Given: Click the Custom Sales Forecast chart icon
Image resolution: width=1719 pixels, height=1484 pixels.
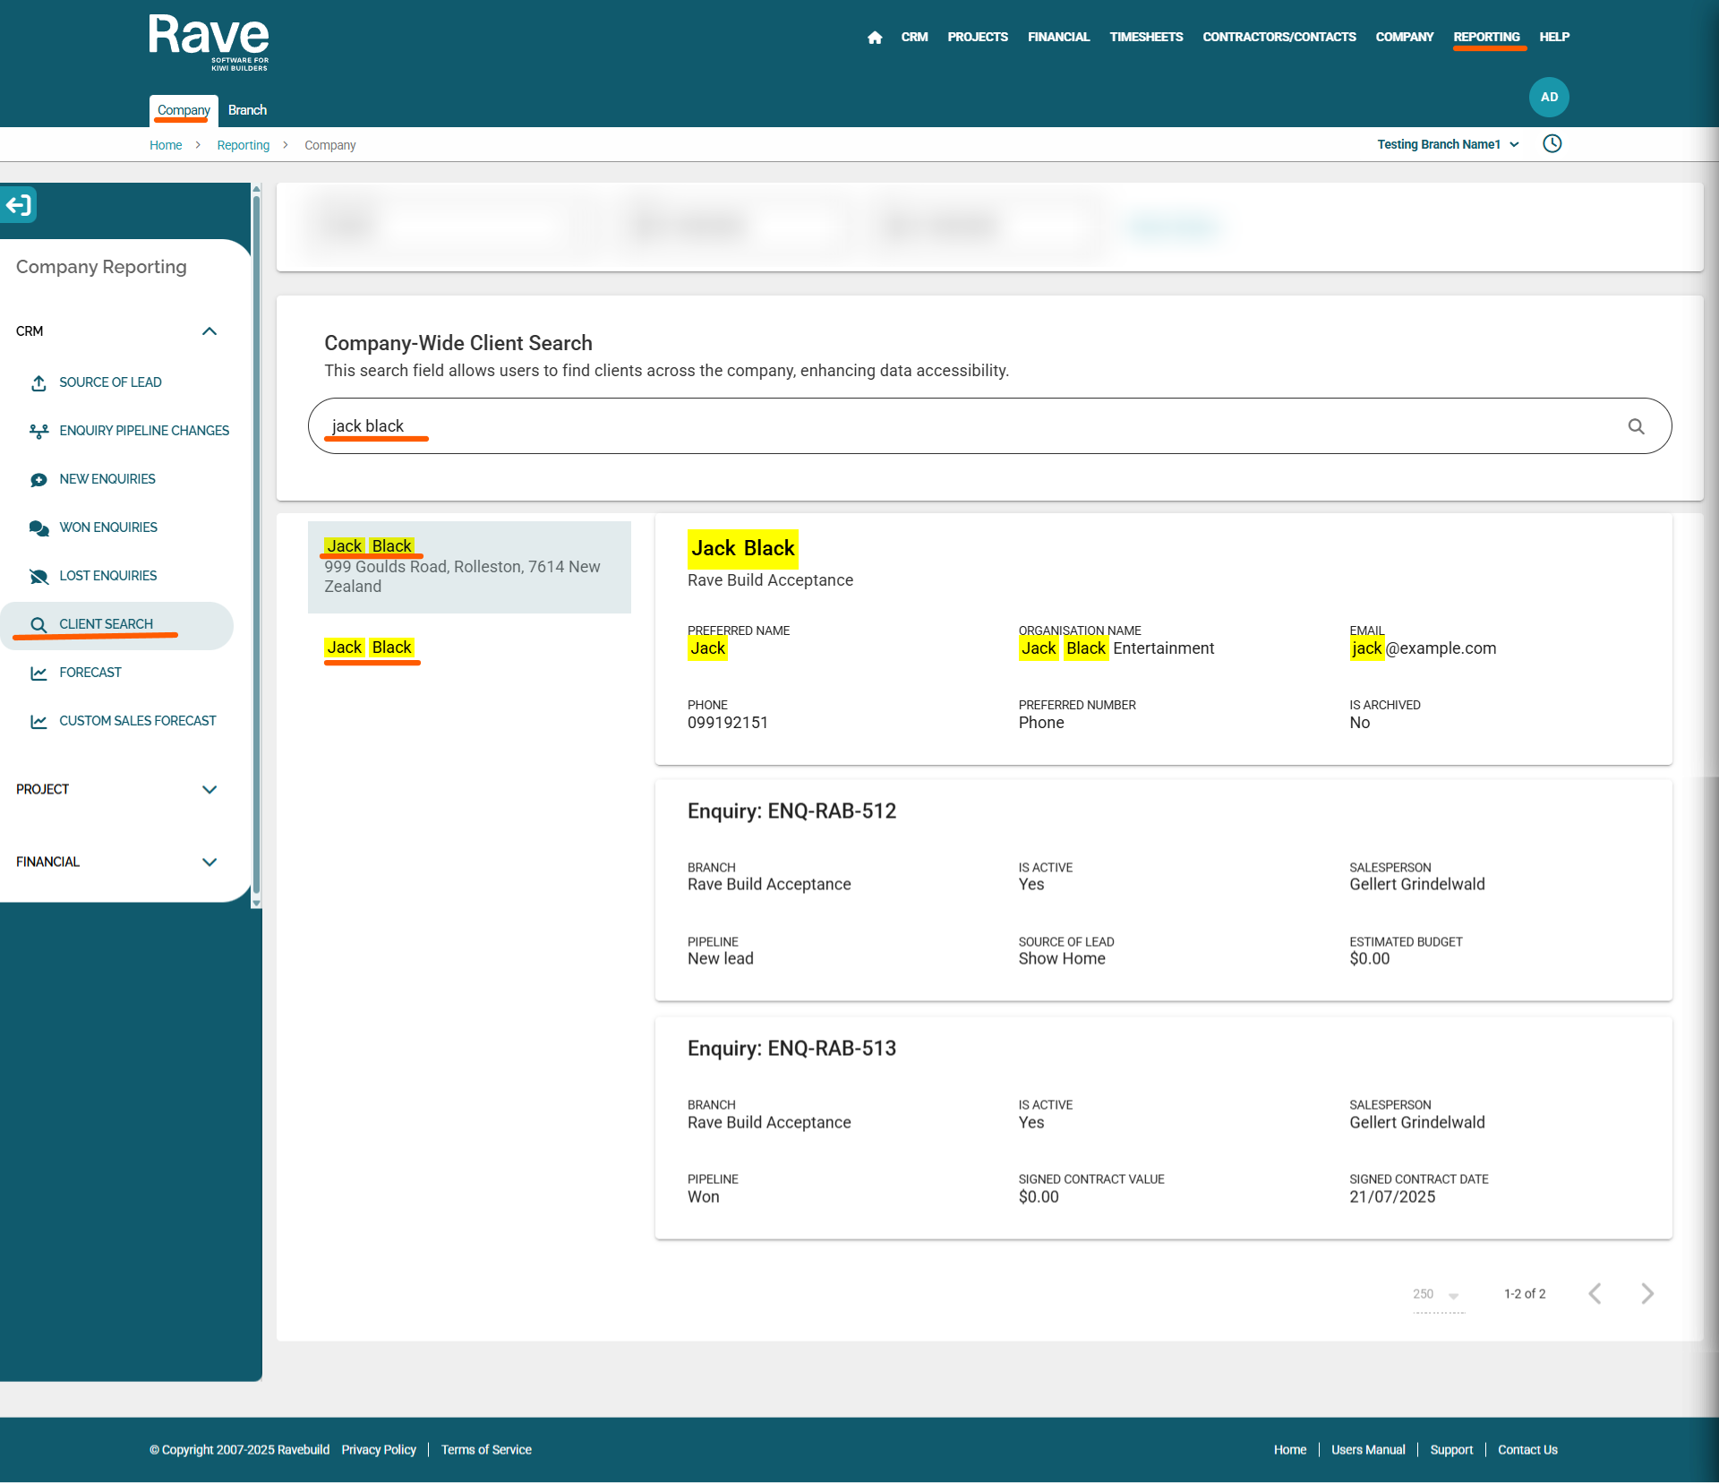Looking at the screenshot, I should point(38,722).
